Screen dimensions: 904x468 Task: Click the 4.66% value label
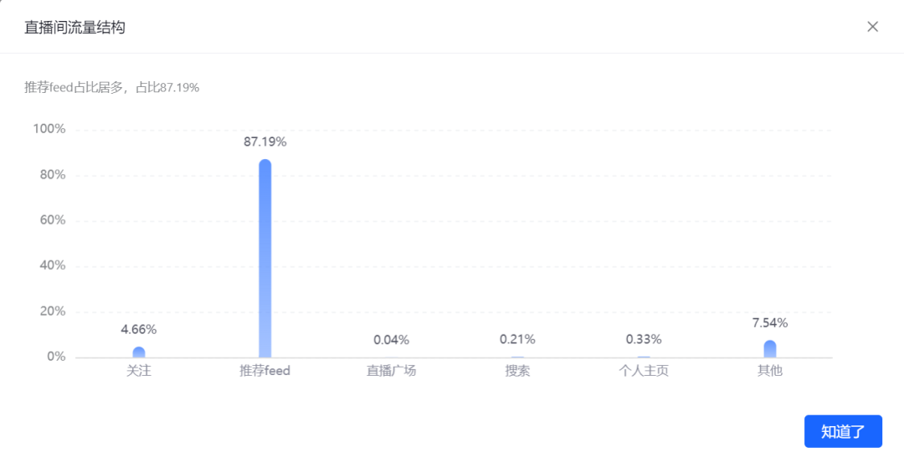(139, 329)
